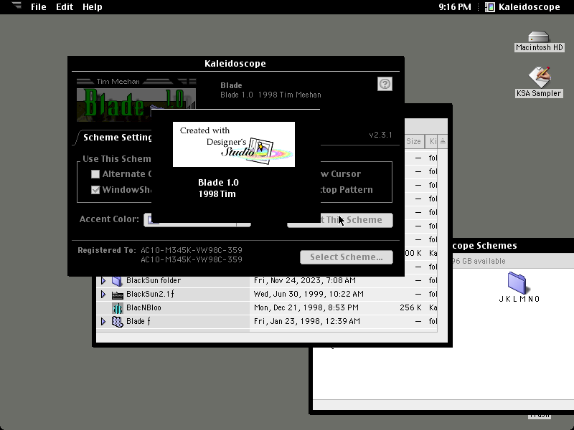The image size is (574, 430).
Task: Click the date Wed, Jun 30, 1999, 10:22 AM
Action: pos(309,294)
